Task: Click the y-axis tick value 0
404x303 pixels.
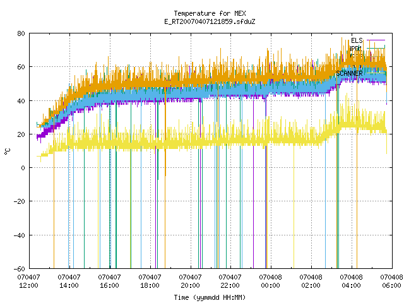Action: (23, 168)
